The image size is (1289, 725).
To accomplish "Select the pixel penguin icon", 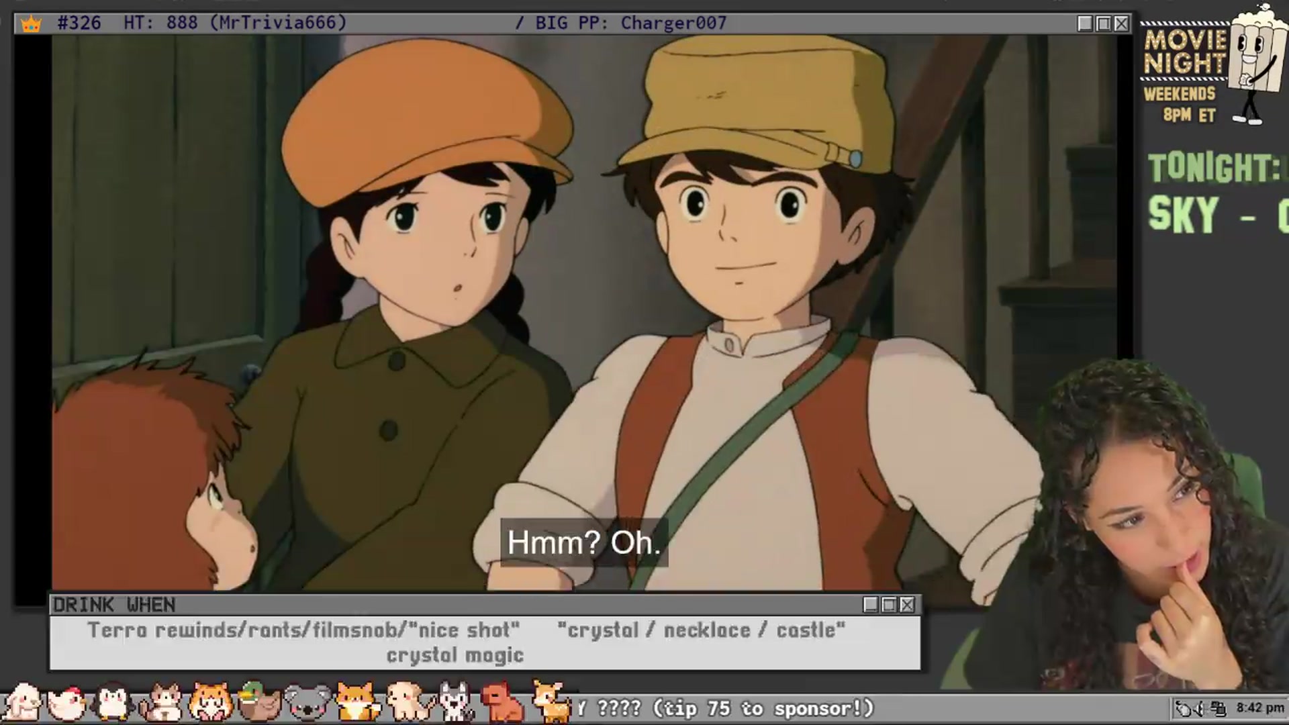I will [112, 702].
